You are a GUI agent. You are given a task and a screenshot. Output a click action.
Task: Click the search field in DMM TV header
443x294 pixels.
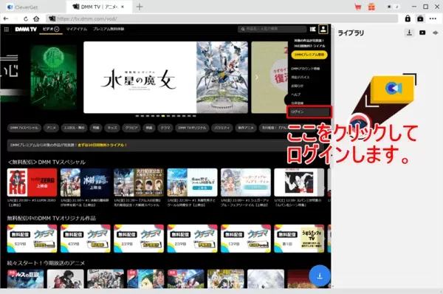tap(272, 29)
